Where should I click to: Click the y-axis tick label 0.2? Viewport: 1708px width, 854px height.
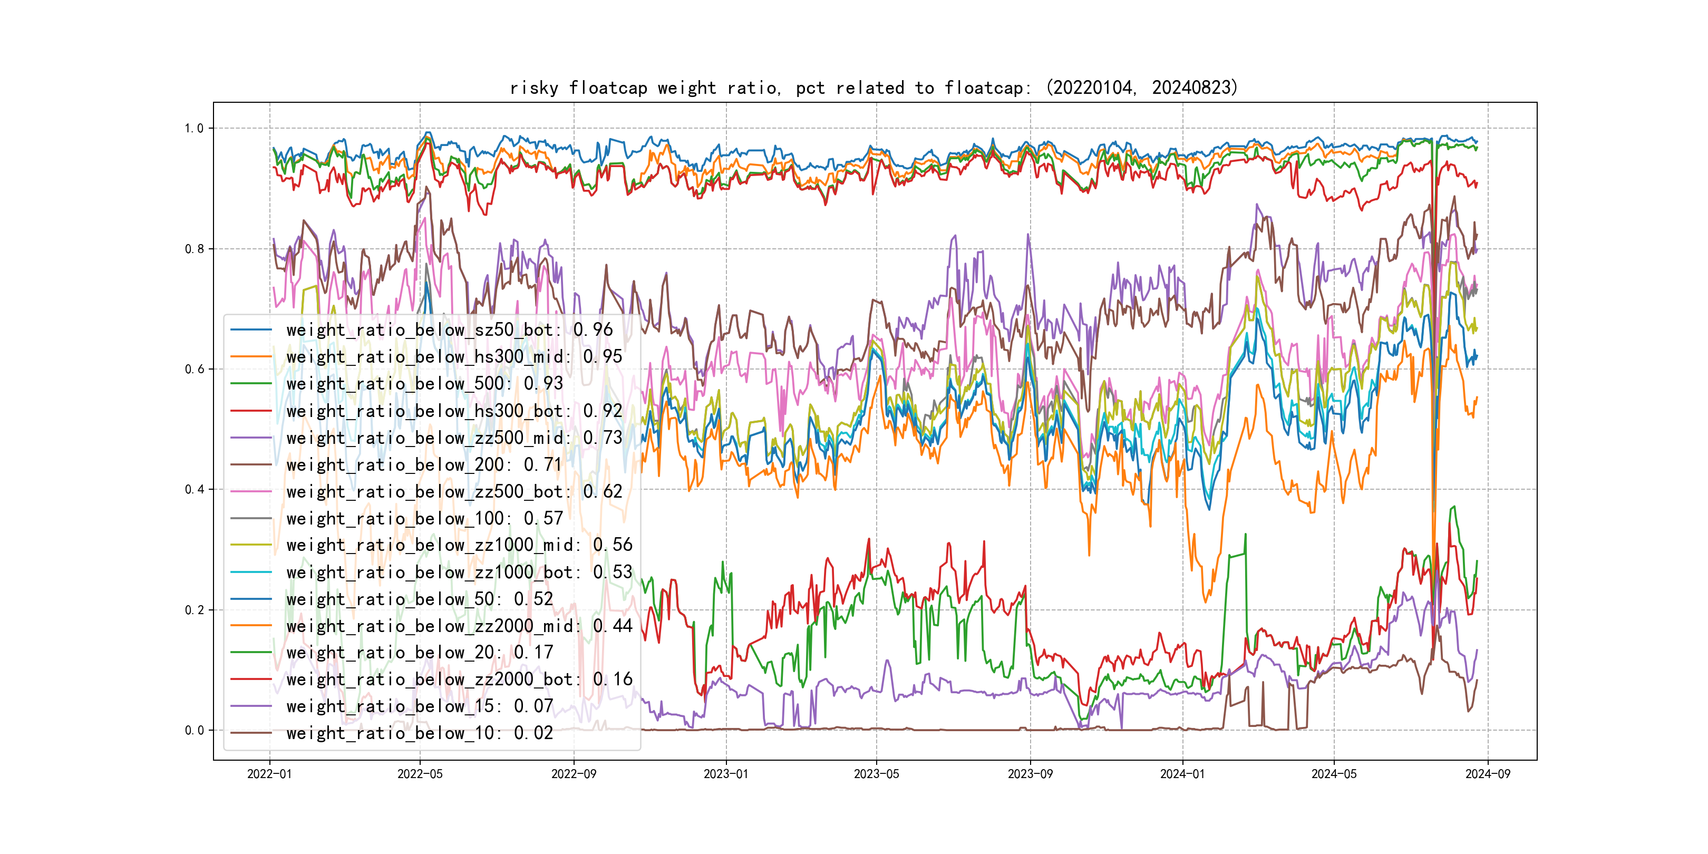click(195, 610)
